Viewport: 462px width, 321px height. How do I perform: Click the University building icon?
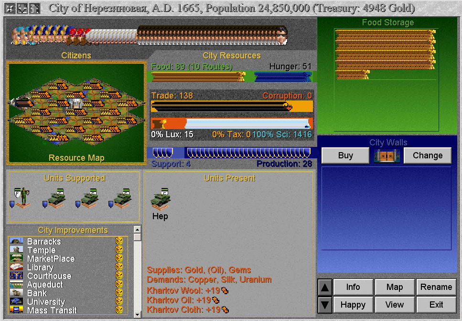click(x=16, y=301)
